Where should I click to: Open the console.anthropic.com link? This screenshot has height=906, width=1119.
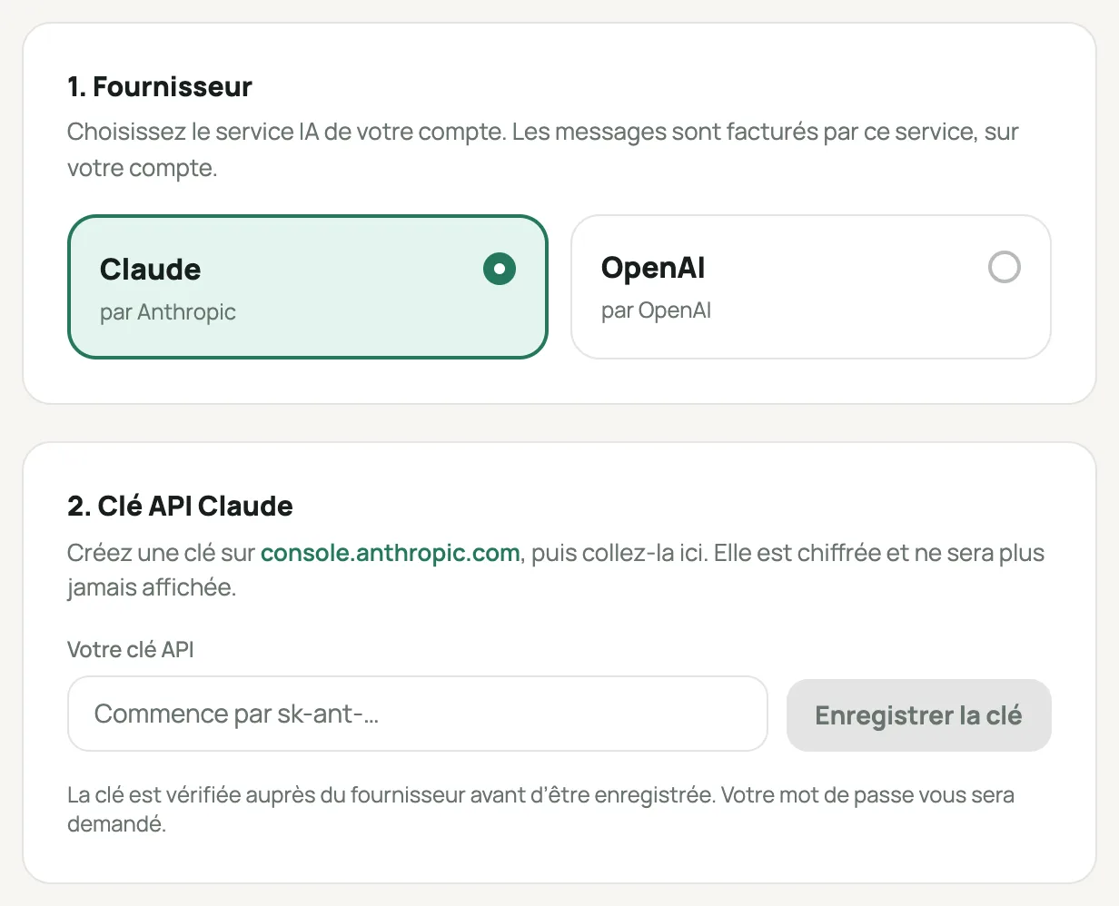tap(390, 553)
